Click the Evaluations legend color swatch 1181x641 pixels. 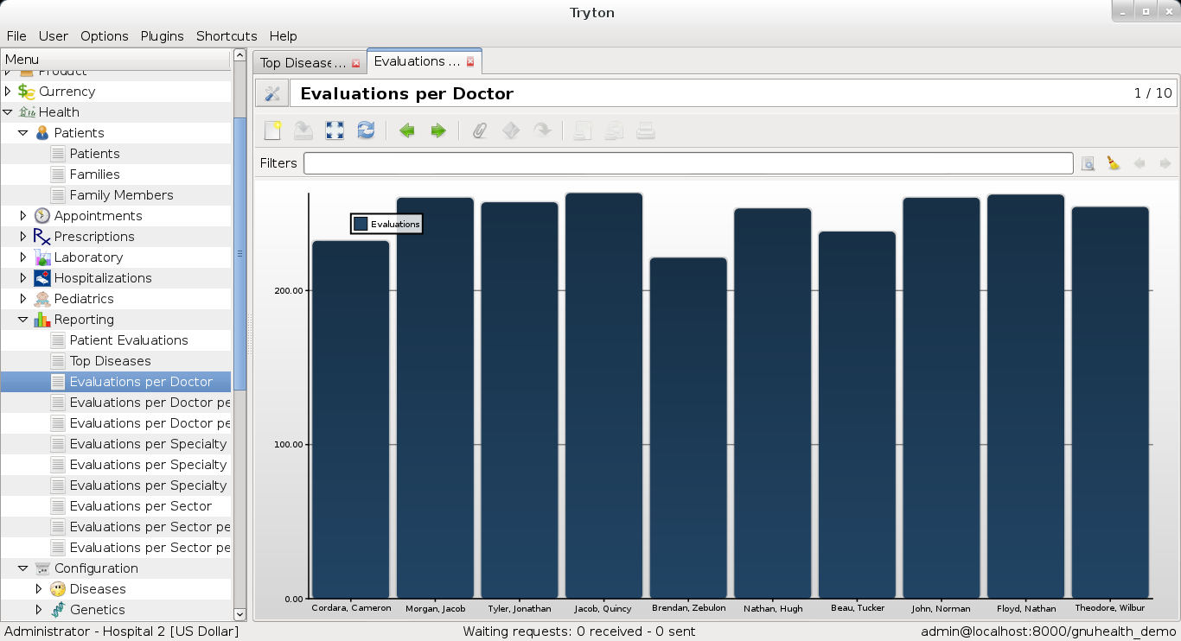pos(361,224)
